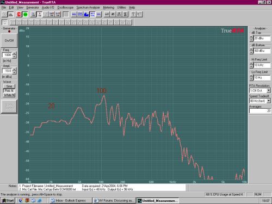Open the Oscilloscope menu
Screen dimensions: 272x204
pos(65,8)
